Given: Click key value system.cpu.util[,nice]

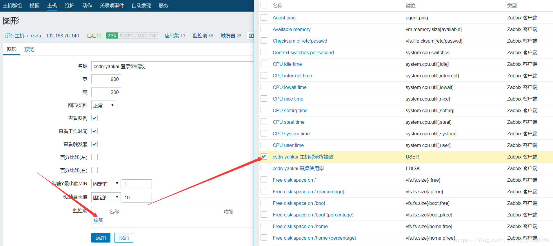Looking at the screenshot, I should [x=428, y=99].
